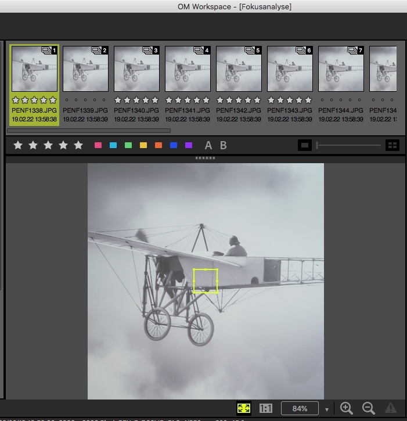Image resolution: width=407 pixels, height=421 pixels.
Task: Click first rating dot under PENF1339.JPG
Action: [67, 100]
